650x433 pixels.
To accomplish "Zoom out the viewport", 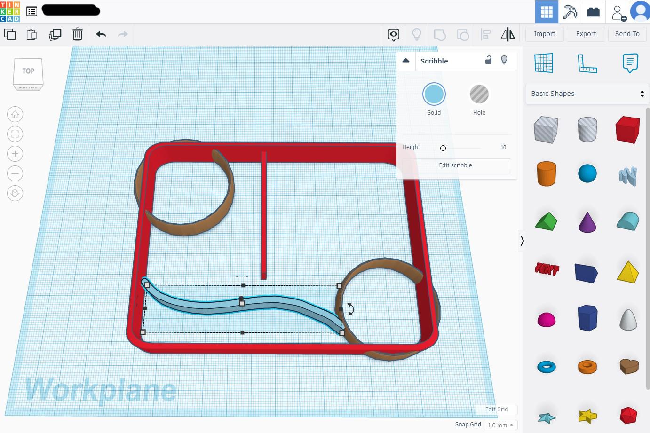I will click(15, 173).
